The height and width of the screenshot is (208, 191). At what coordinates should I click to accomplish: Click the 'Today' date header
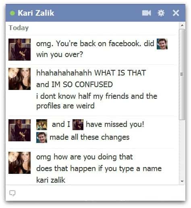point(19,28)
